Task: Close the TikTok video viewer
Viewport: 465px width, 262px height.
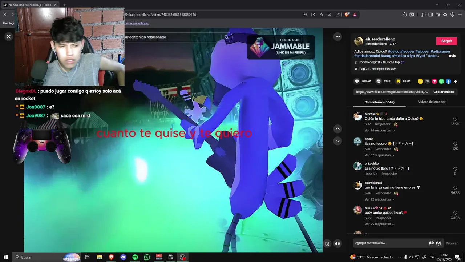Action: (x=9, y=36)
